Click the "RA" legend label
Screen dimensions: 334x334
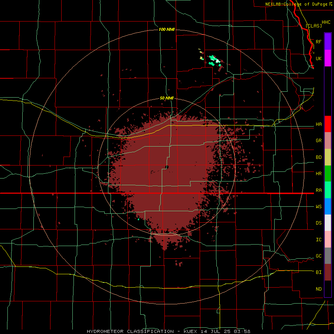click(x=318, y=190)
